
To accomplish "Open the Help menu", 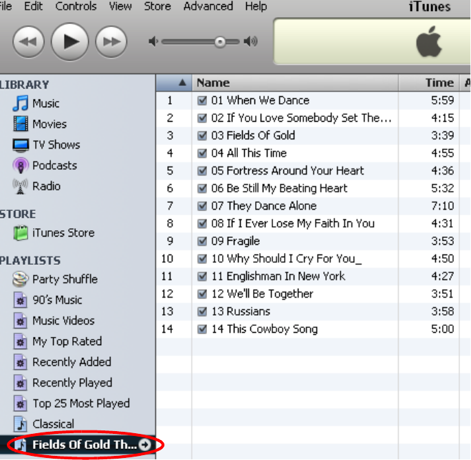I will tap(256, 6).
